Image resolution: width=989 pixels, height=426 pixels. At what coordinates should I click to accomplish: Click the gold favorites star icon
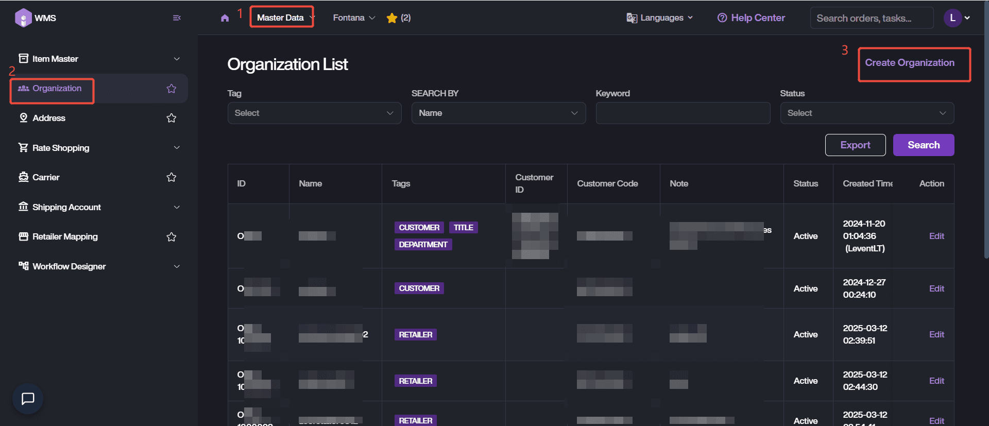[392, 18]
